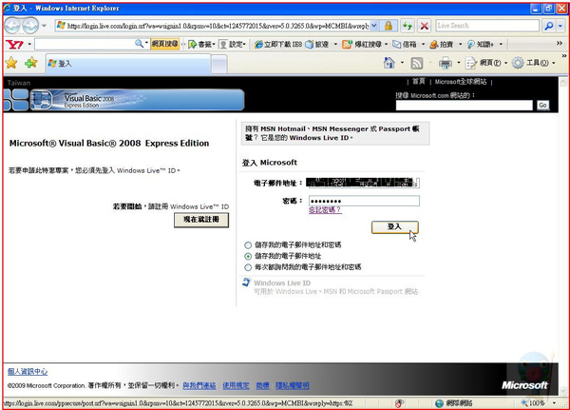This screenshot has width=570, height=410.
Task: Open the 設定 settings toolbar menu
Action: [233, 45]
